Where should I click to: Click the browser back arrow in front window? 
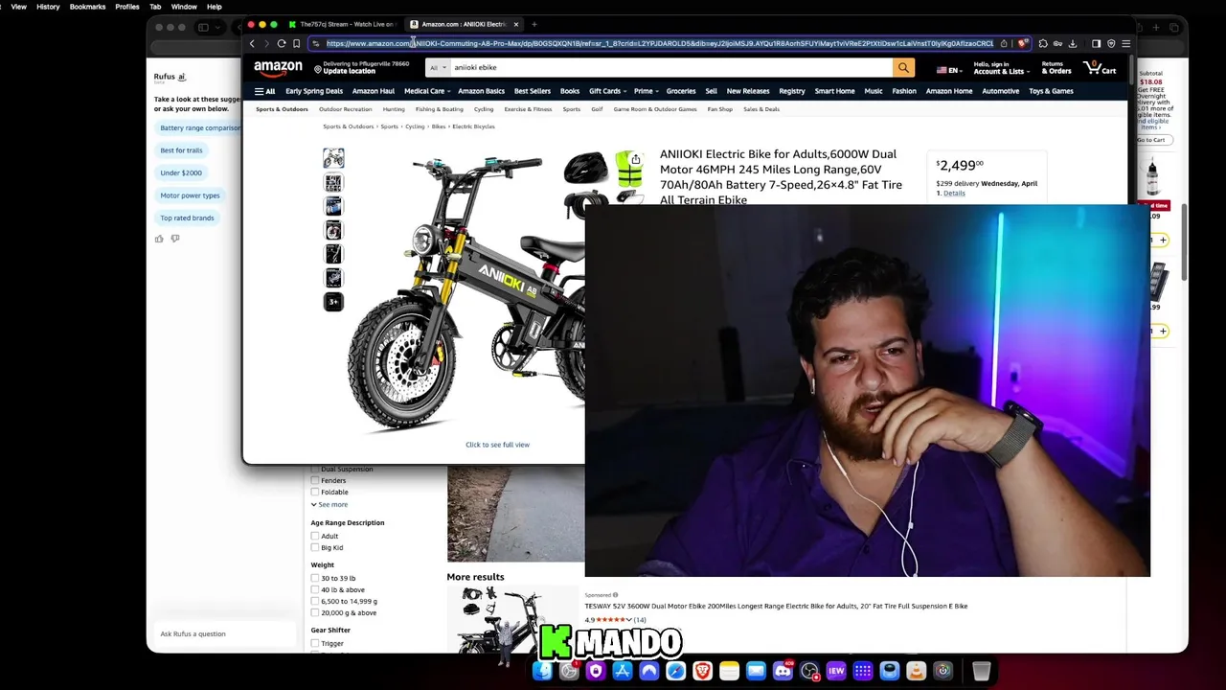pyautogui.click(x=252, y=43)
